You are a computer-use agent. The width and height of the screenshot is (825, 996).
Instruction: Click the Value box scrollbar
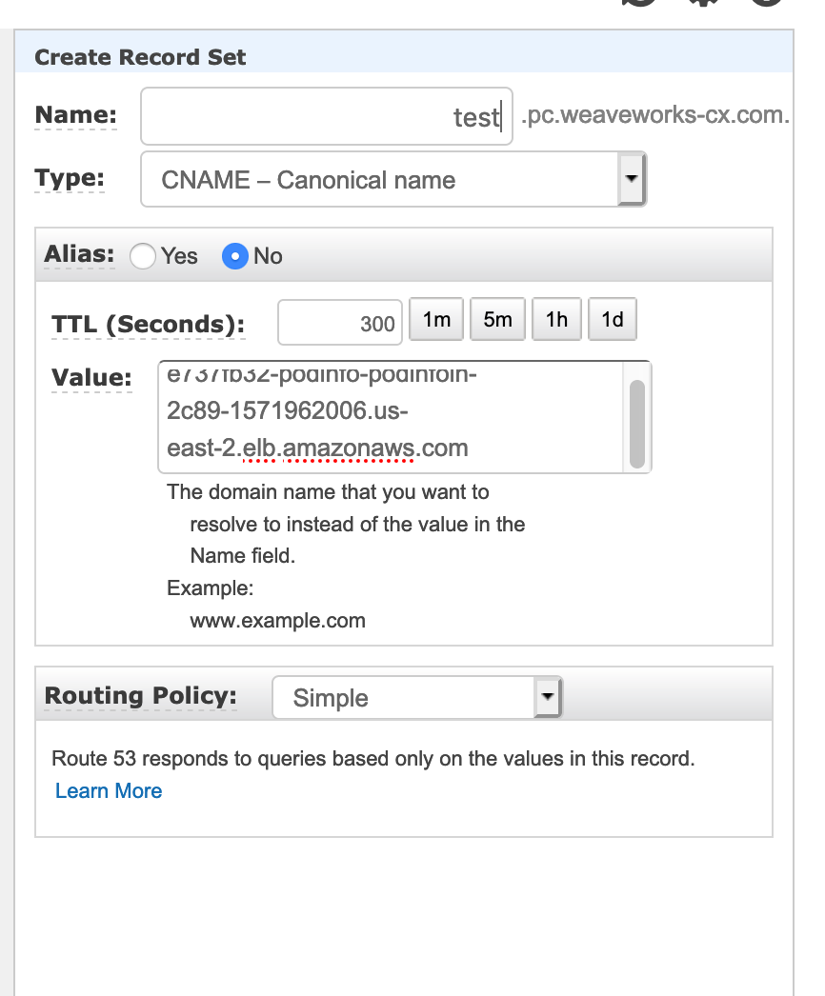tap(637, 424)
